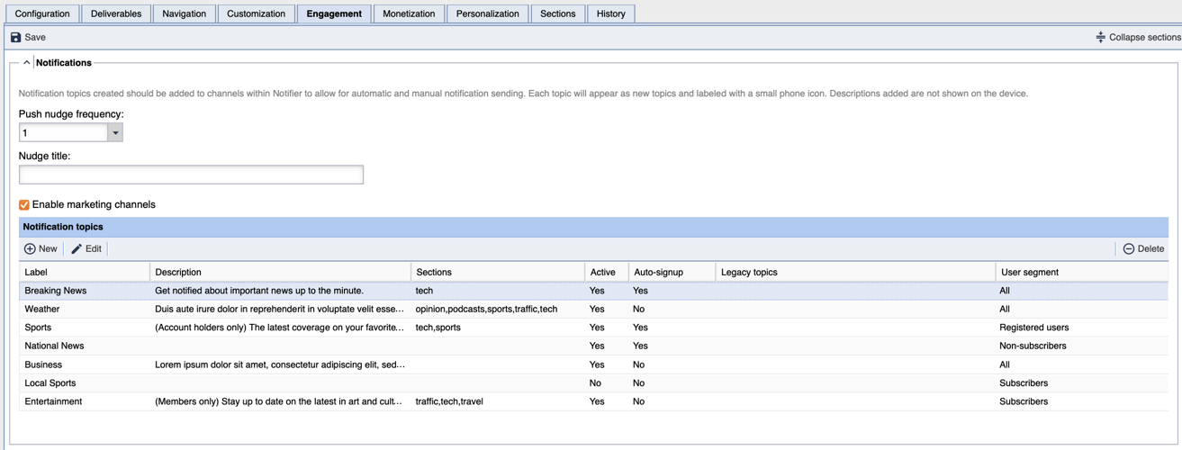The height and width of the screenshot is (450, 1182).
Task: Click the 'tech,sports' sections cell
Action: [438, 328]
